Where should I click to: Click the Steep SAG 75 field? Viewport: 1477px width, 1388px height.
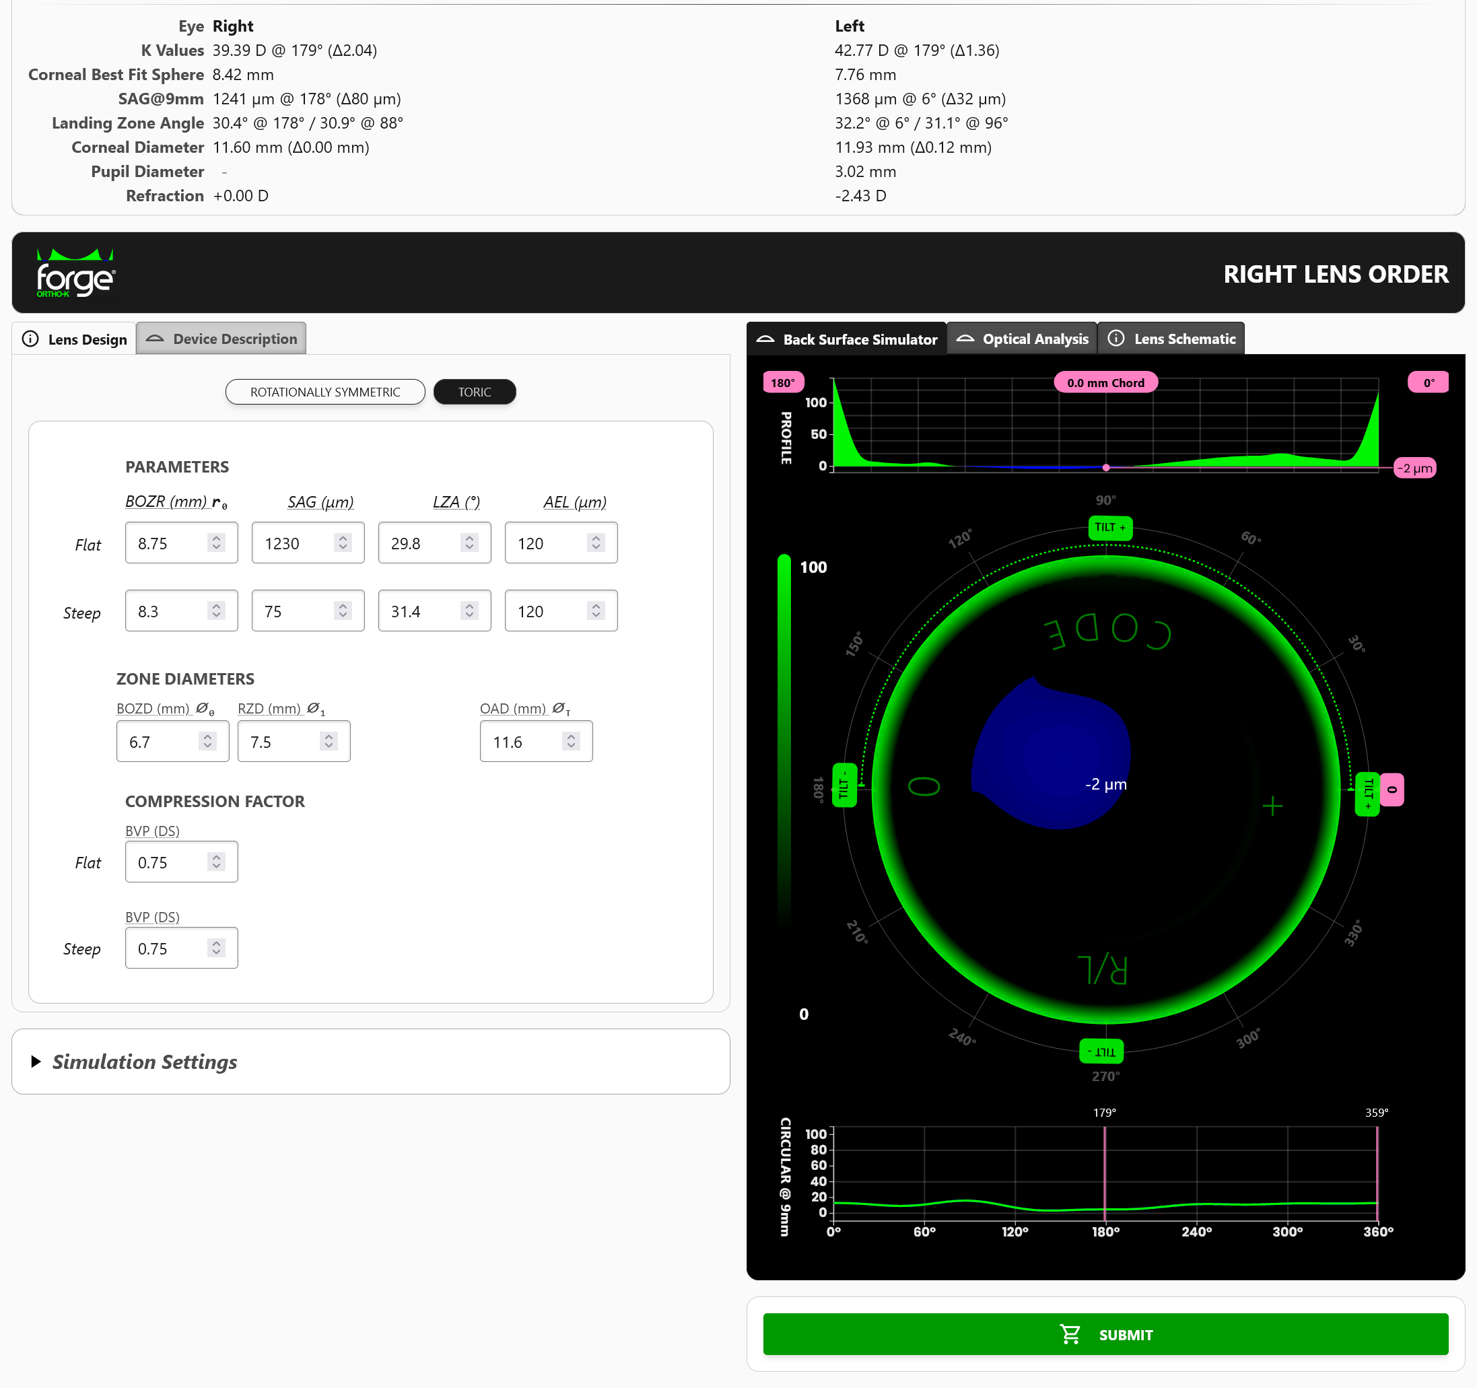pyautogui.click(x=308, y=611)
